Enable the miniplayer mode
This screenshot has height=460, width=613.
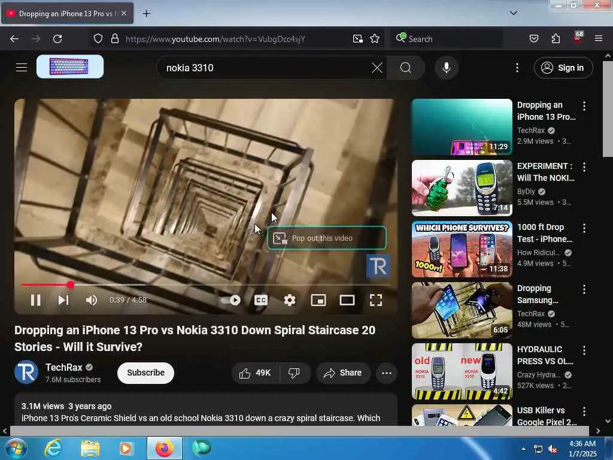click(318, 300)
